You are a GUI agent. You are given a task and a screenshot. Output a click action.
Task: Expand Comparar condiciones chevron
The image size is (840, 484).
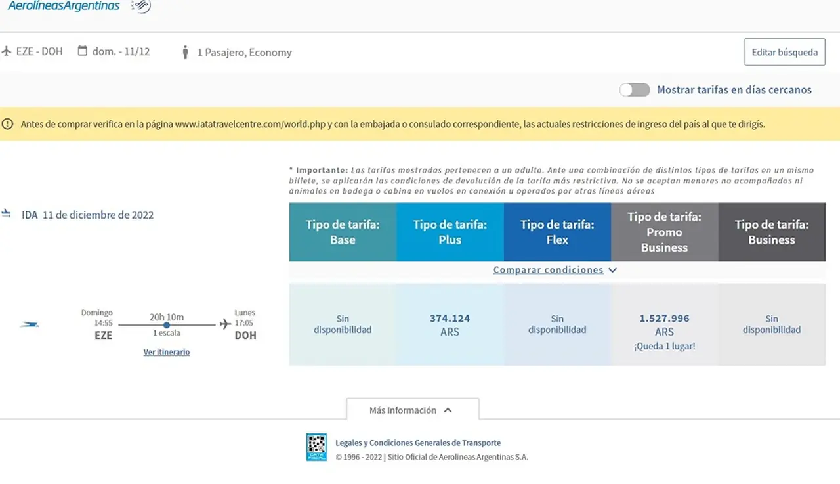612,270
